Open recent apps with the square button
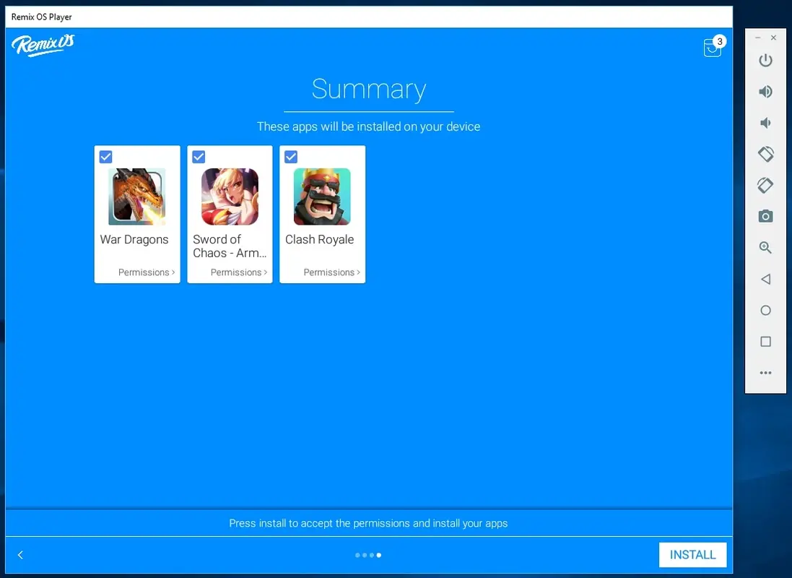 coord(765,342)
